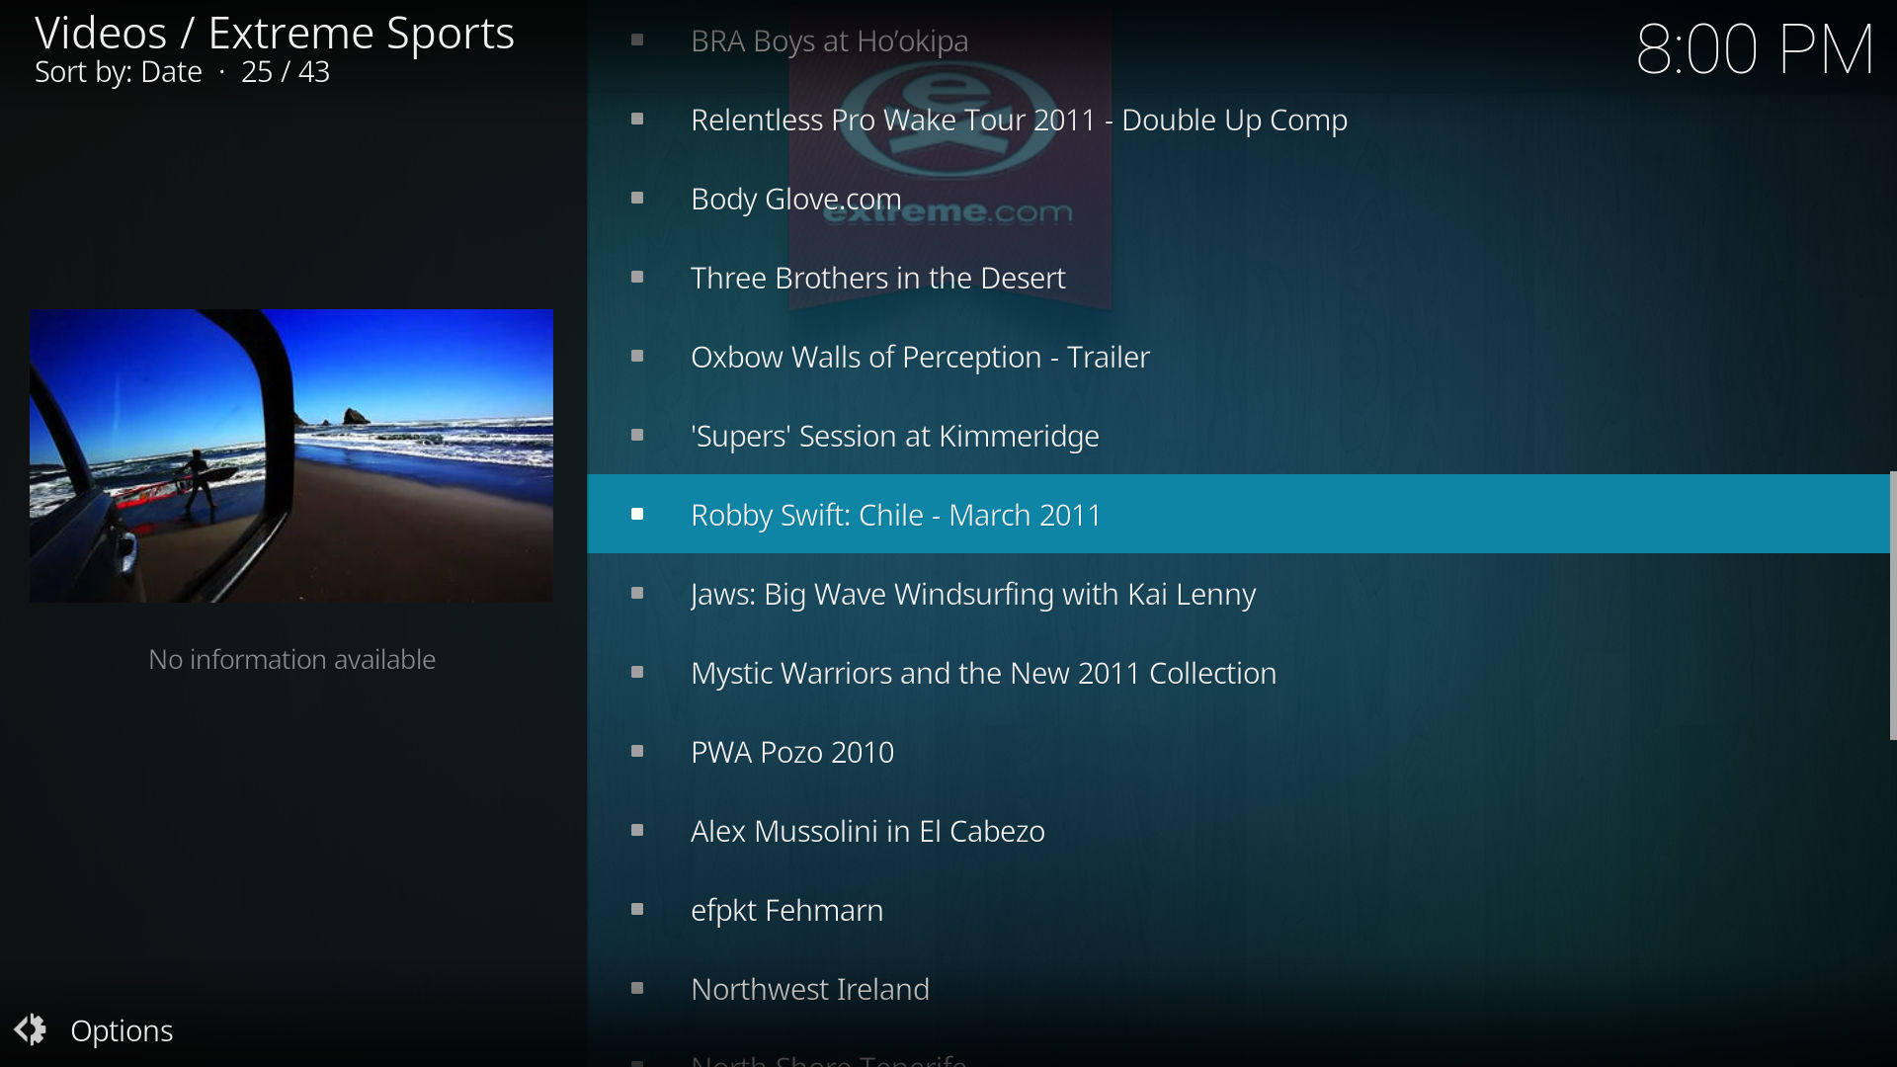Click bullet icon beside Northwest Ireland

click(637, 989)
